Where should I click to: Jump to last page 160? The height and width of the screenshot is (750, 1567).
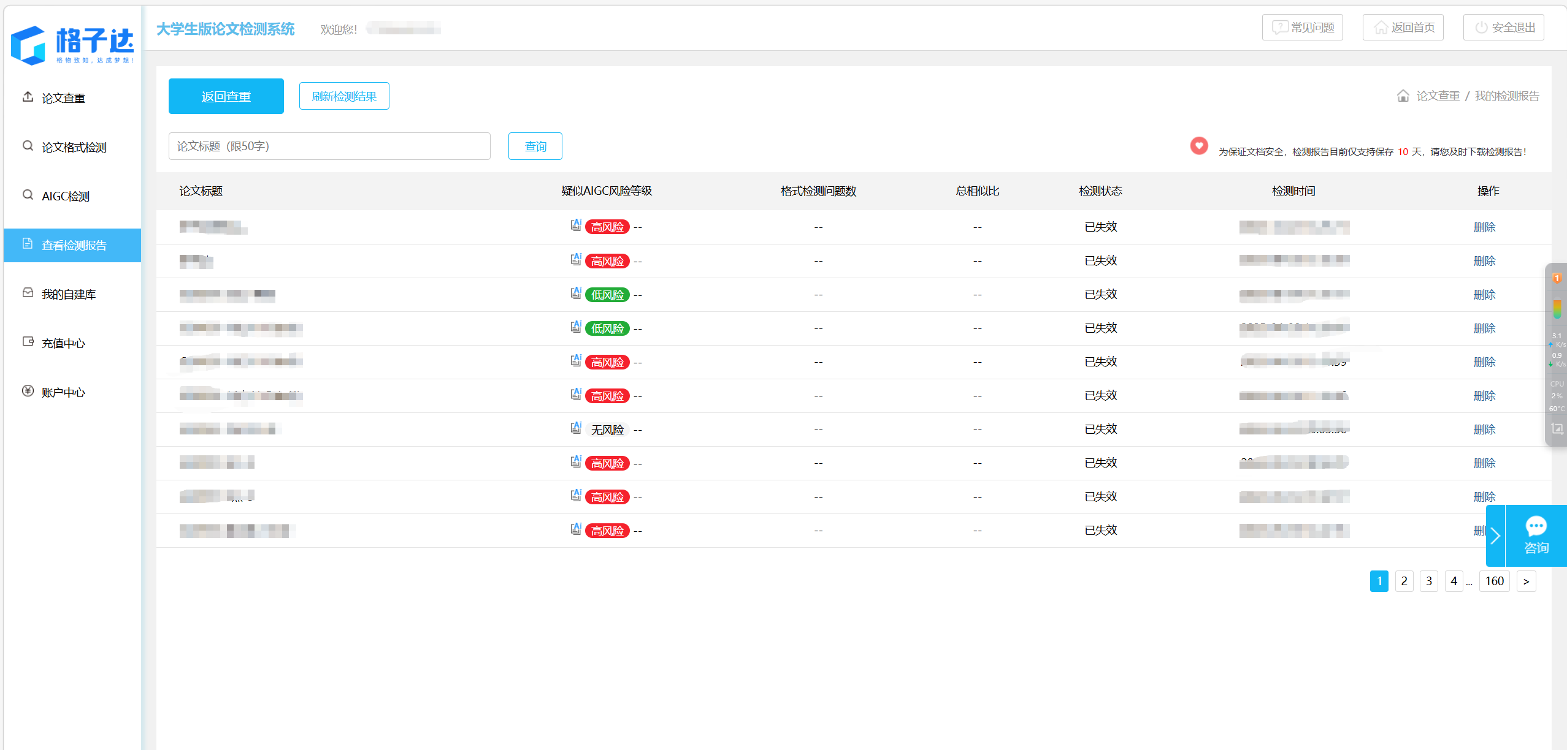(1494, 581)
